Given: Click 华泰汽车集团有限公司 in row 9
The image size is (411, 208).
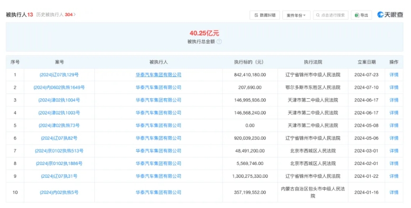Looking at the screenshot, I should [x=159, y=176].
